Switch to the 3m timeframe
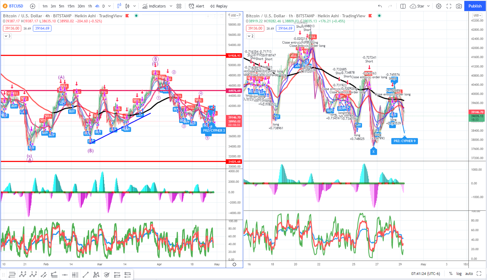 [53, 6]
